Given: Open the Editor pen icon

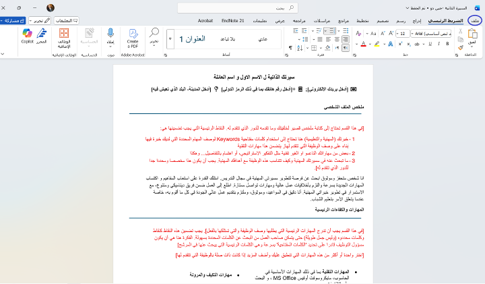Looking at the screenshot, I should [x=42, y=33].
